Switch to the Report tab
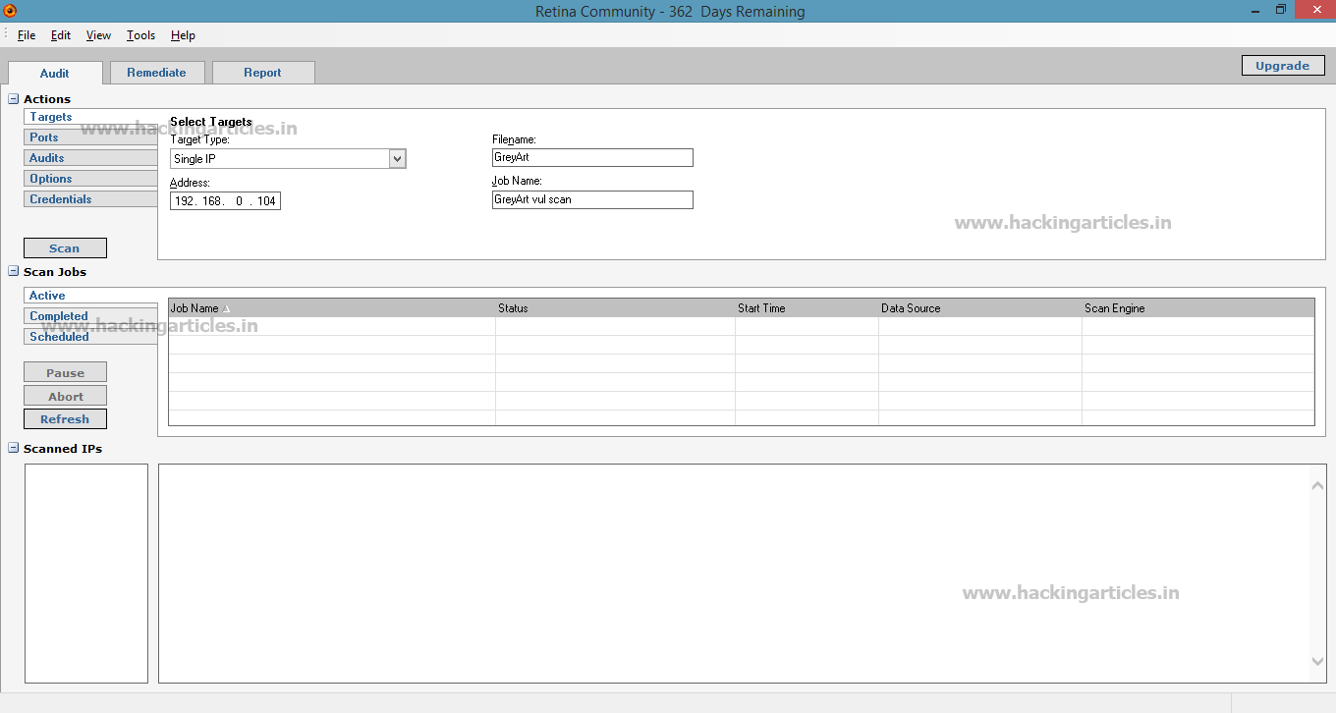1336x713 pixels. click(262, 73)
